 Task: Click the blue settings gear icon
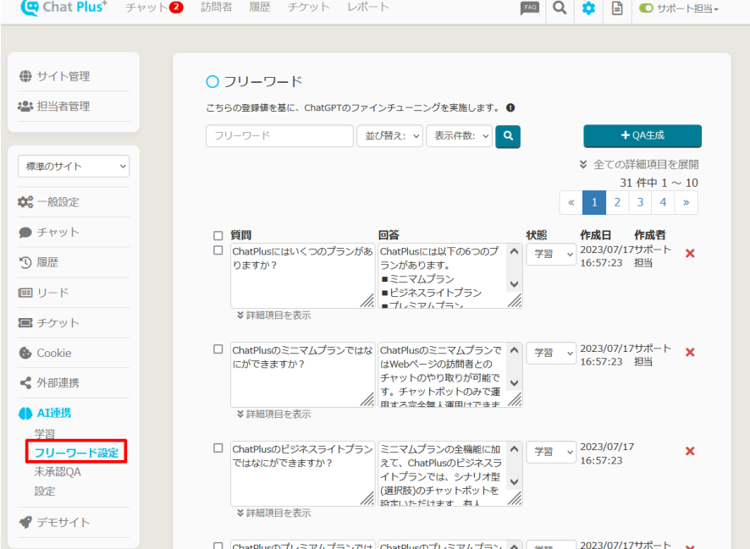coord(588,8)
